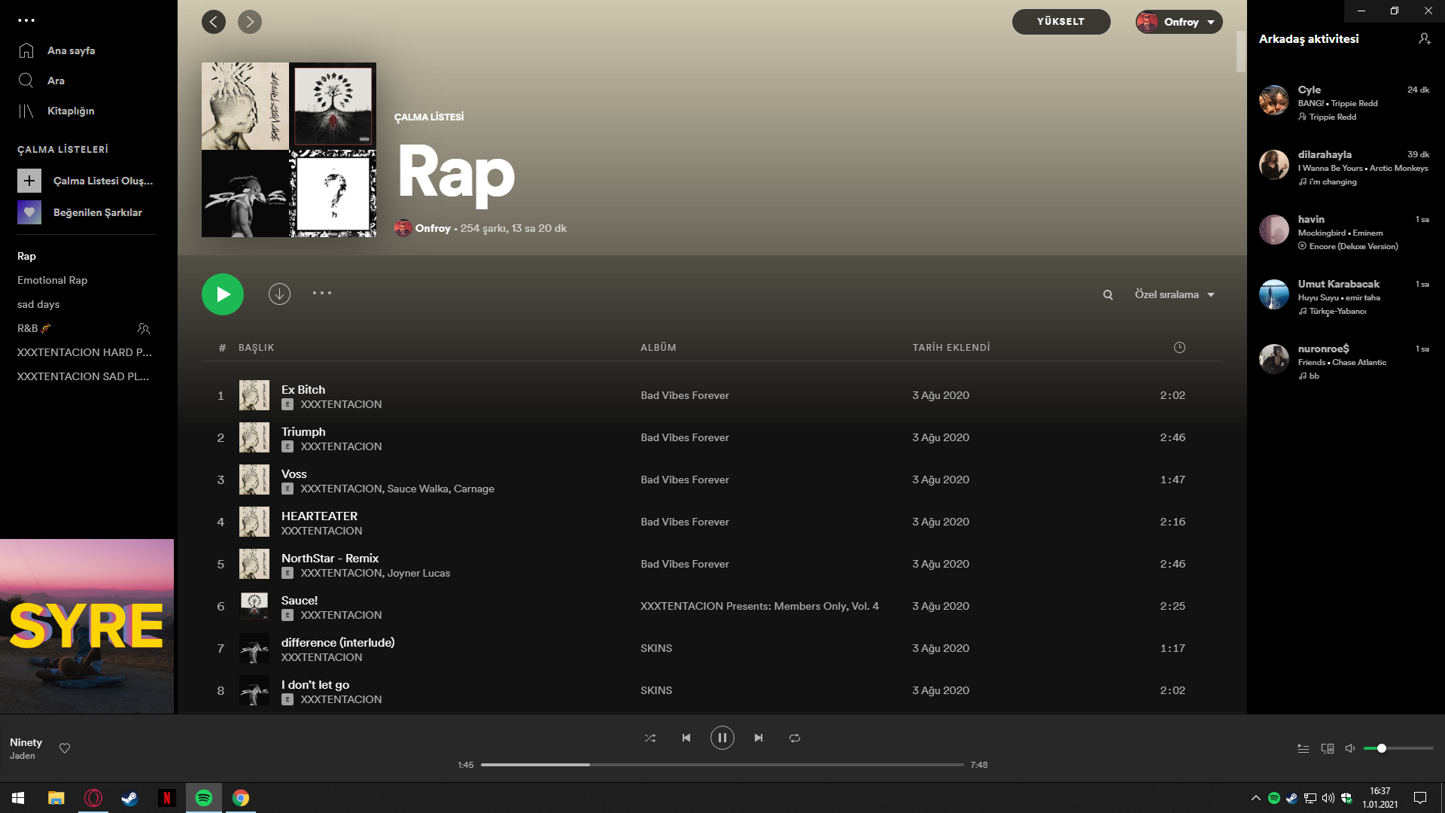Open connect to a device icon

click(1328, 748)
